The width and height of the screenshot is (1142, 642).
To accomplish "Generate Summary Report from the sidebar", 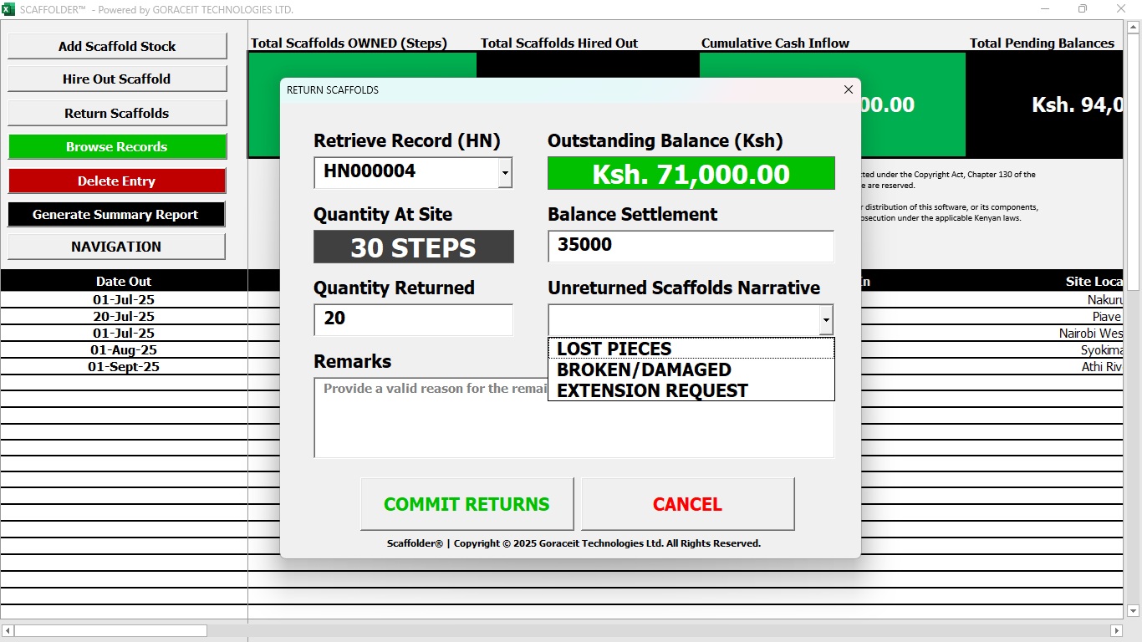I will [117, 214].
